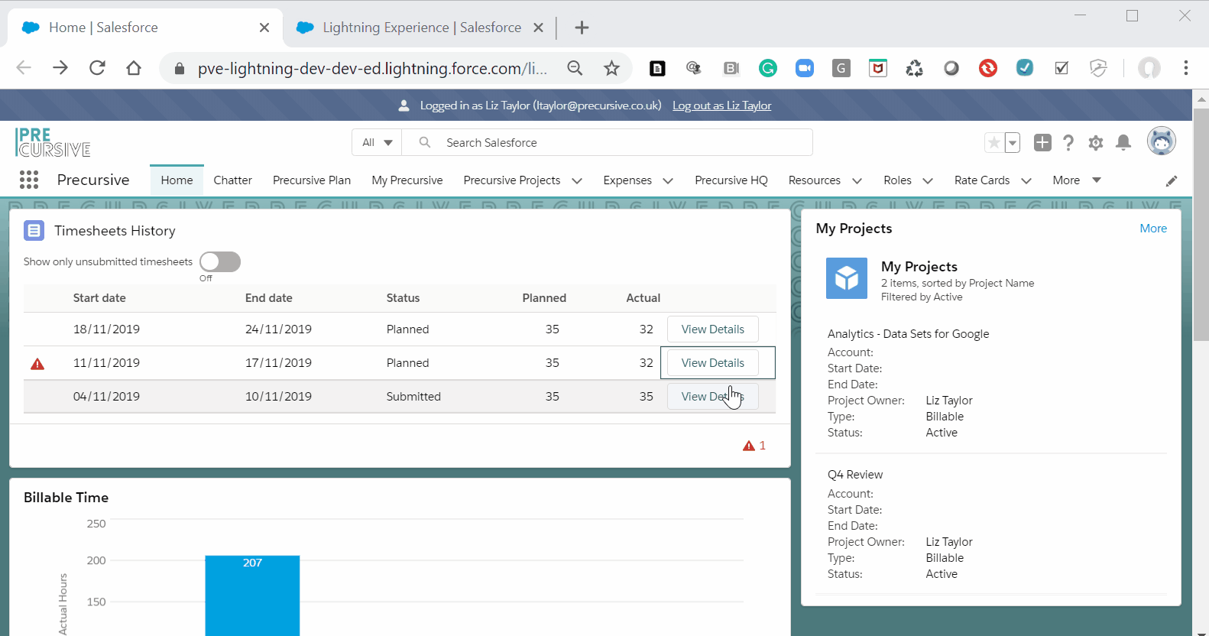
Task: Expand the Roles tab chevron
Action: pos(928,181)
